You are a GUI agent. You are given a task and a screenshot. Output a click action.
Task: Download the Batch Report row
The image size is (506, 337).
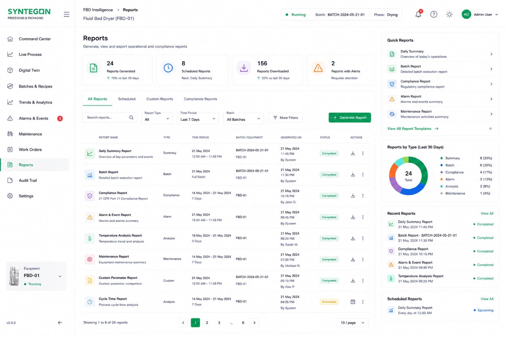click(353, 174)
